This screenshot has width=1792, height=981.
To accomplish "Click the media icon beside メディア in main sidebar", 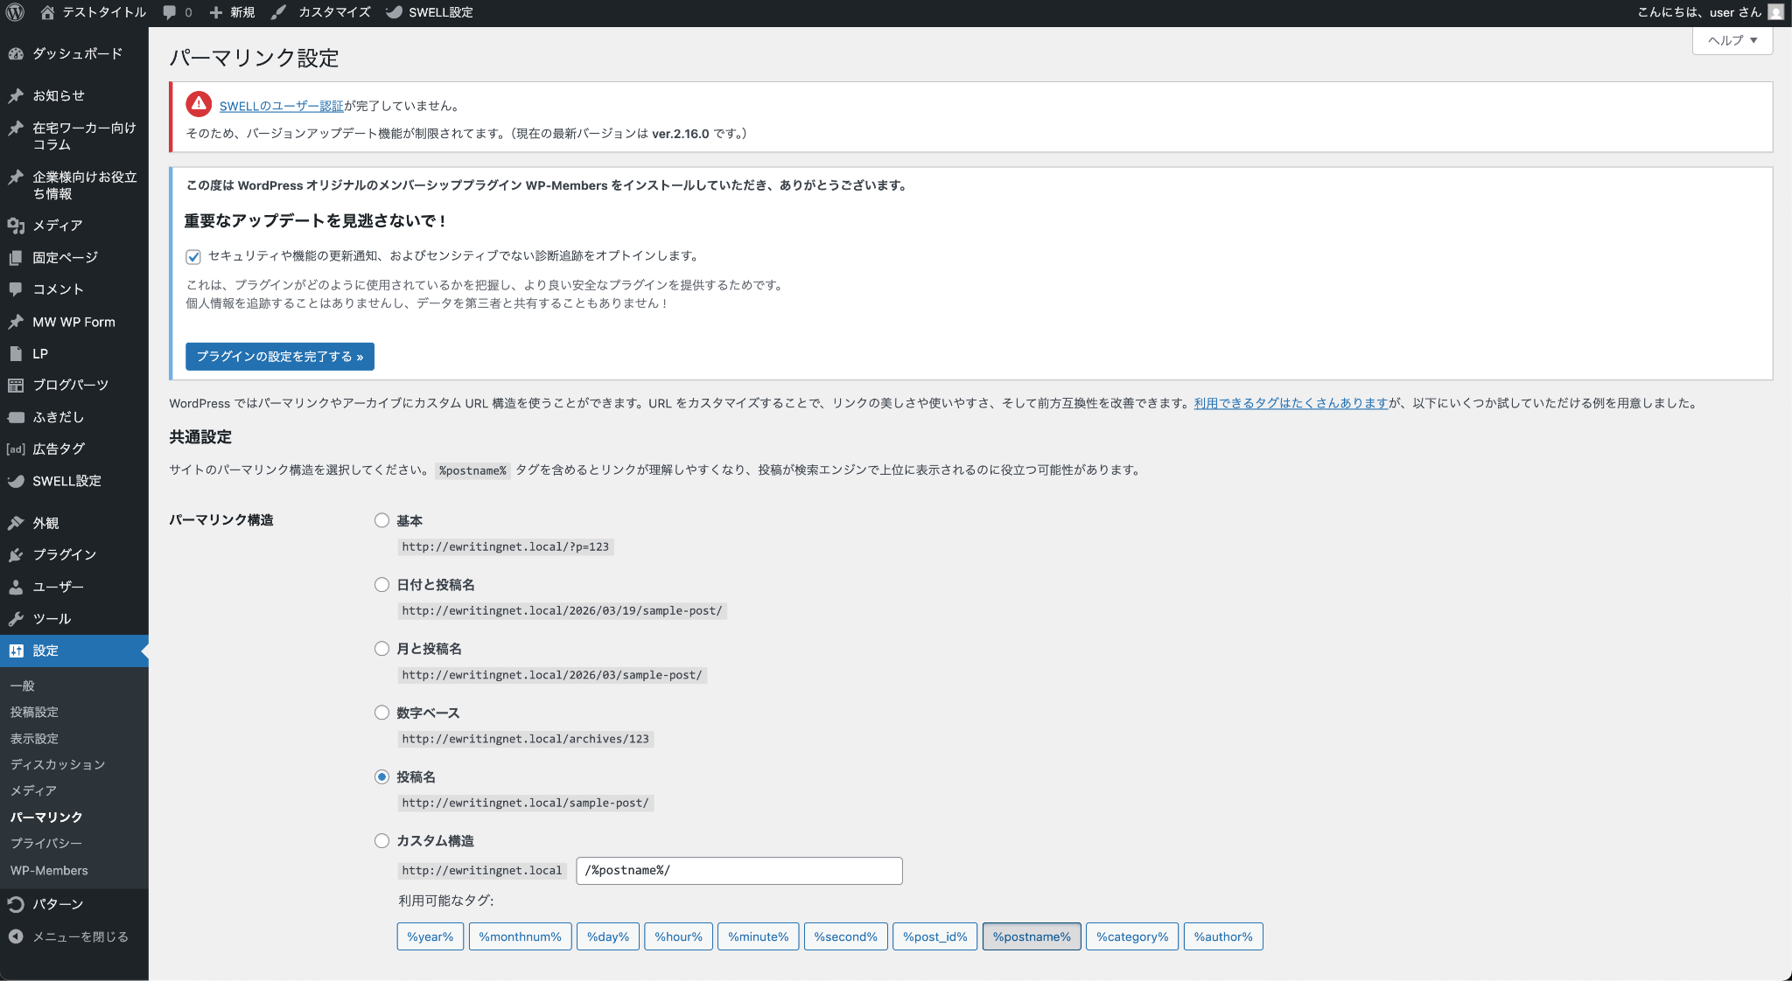I will point(16,226).
